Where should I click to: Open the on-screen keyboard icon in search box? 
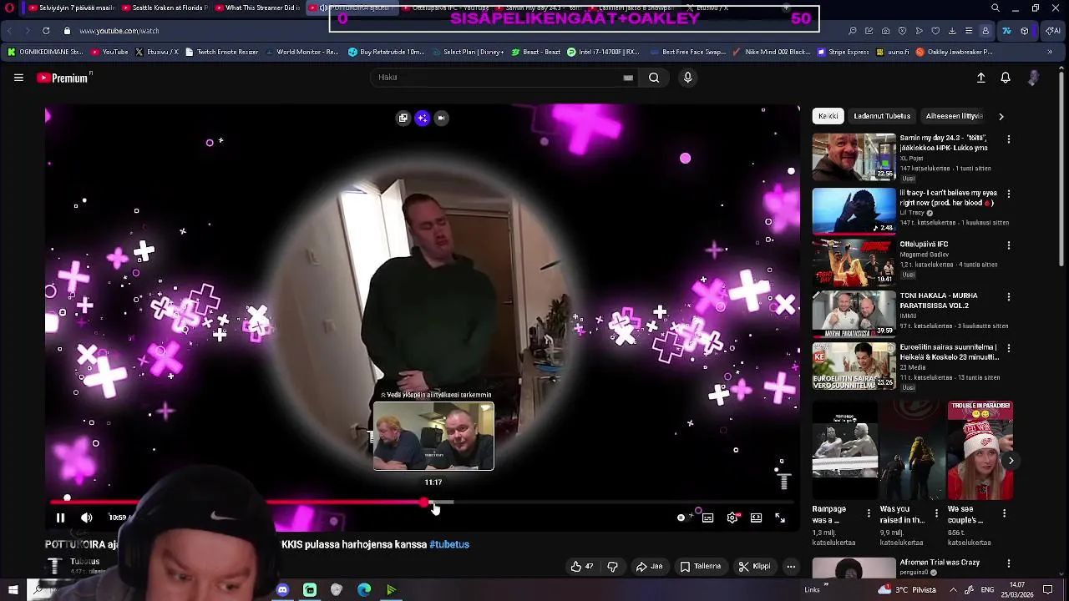tap(628, 78)
